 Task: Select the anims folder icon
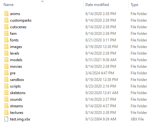pos(6,14)
